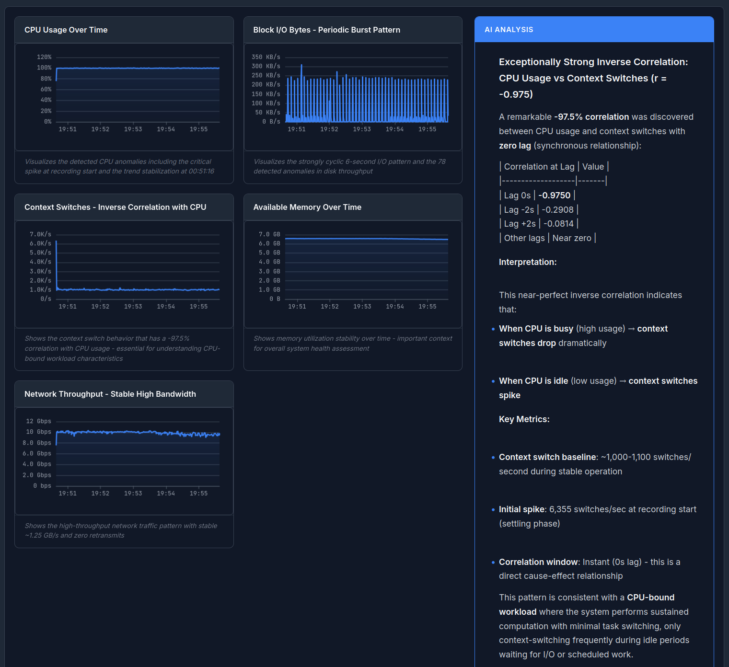Open the available memory chart

tap(353, 274)
